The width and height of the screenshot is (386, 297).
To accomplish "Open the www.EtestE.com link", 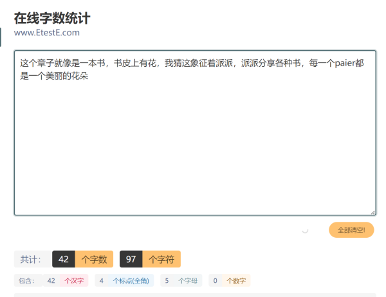I will point(47,33).
